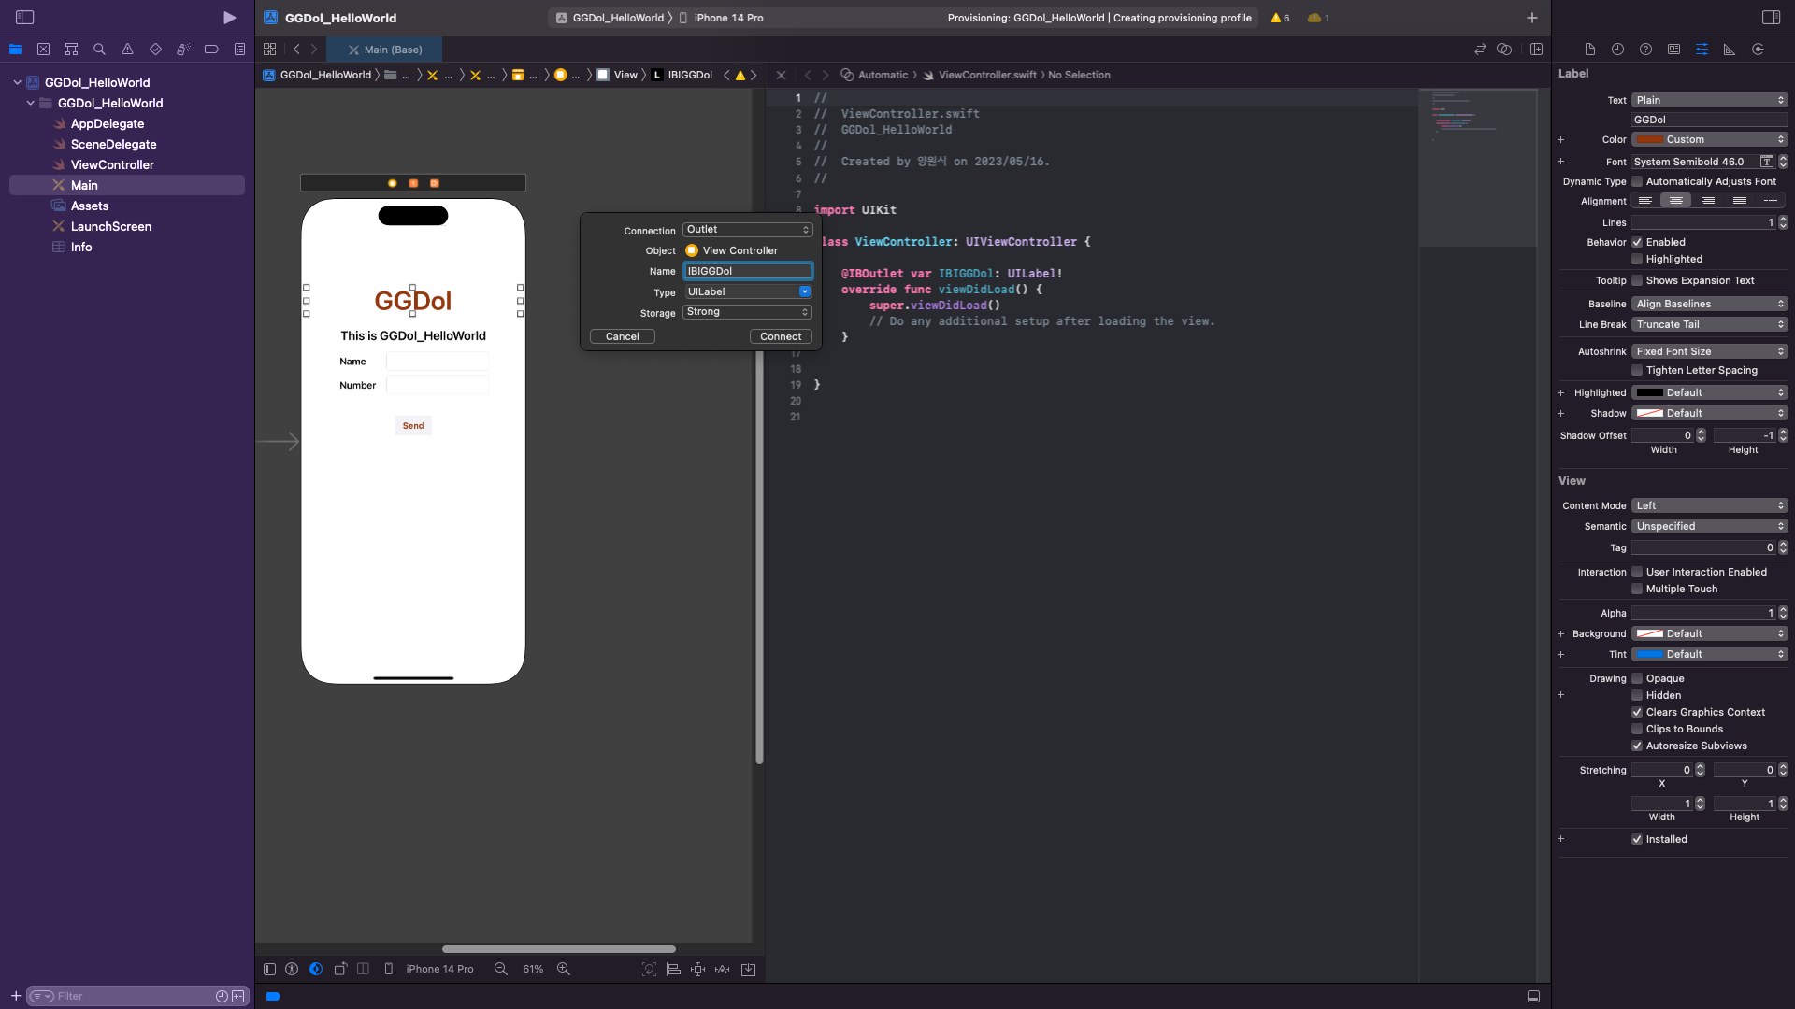Select the Main (Base) editor tab
This screenshot has width=1795, height=1009.
[x=384, y=50]
